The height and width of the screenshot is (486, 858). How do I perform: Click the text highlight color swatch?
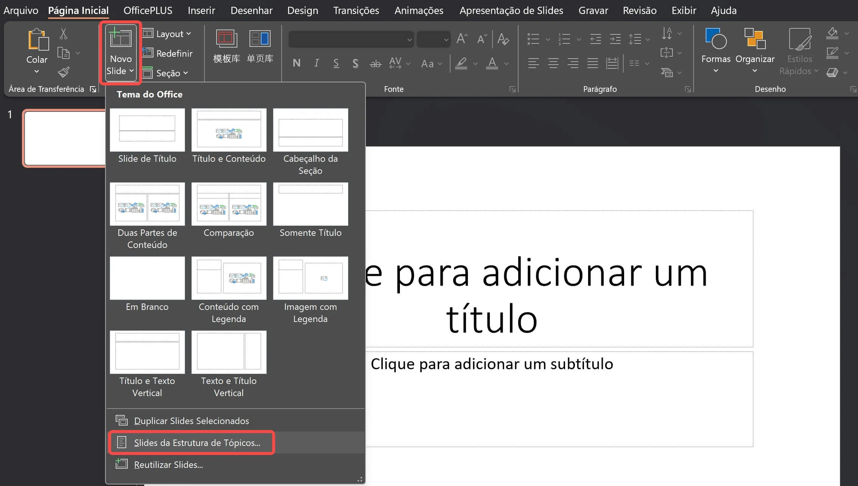coord(461,63)
